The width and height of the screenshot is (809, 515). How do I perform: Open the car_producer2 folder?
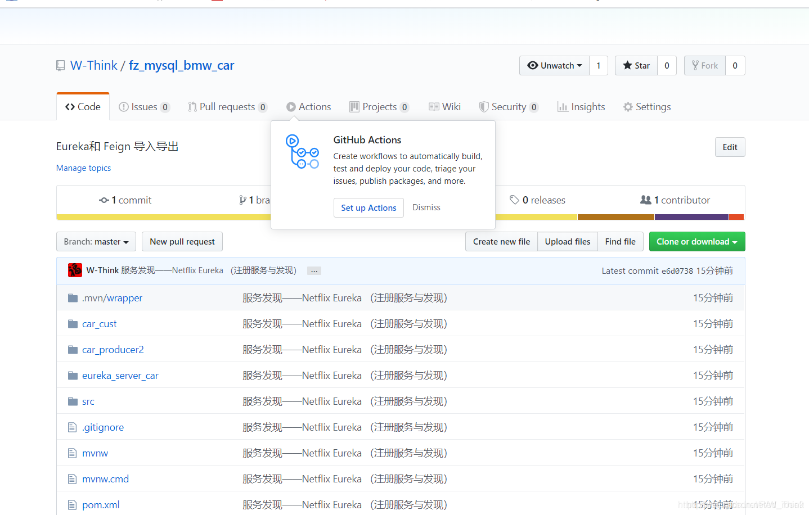coord(113,350)
